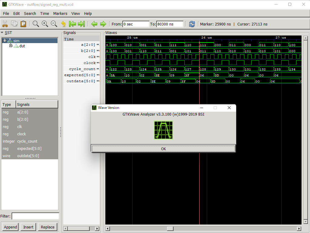Image resolution: width=310 pixels, height=233 pixels.
Task: Select outdata[5:0] row in Signals pane
Action: point(81,81)
